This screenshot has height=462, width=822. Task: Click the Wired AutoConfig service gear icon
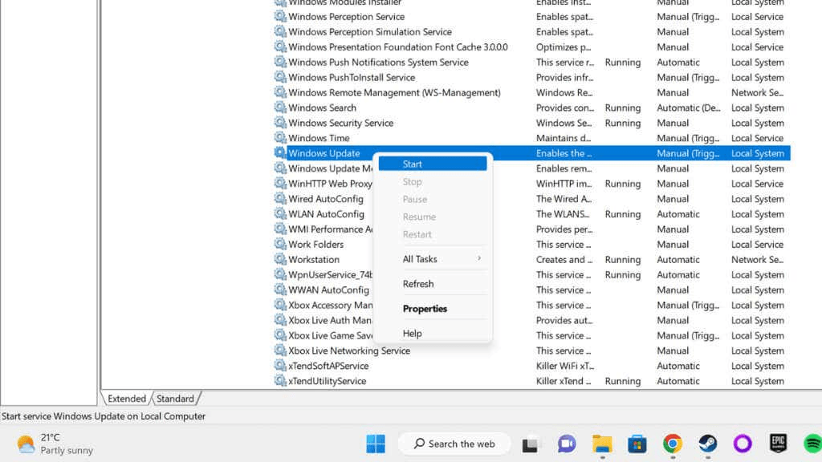click(280, 198)
